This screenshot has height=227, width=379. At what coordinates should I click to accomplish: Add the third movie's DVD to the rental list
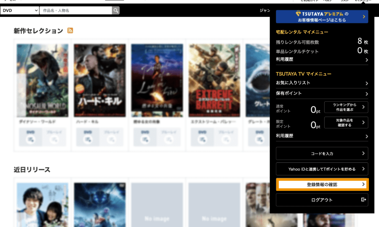(x=145, y=137)
